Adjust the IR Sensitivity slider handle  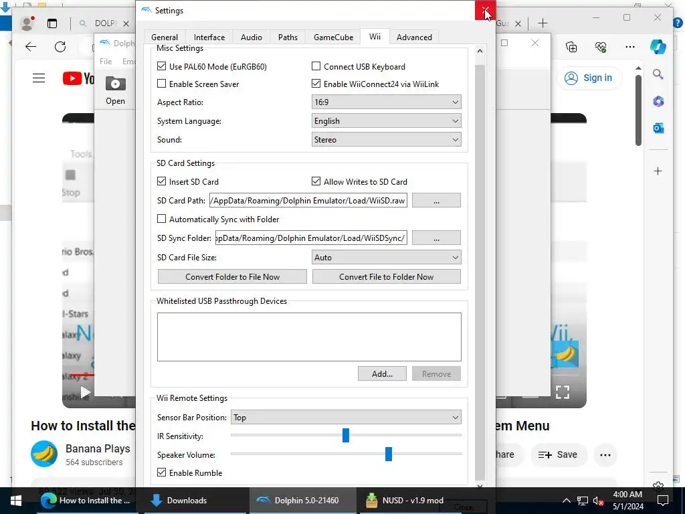click(x=346, y=435)
